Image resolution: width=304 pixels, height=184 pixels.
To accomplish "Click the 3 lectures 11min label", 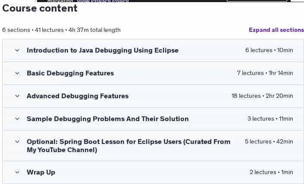I will coord(270,119).
